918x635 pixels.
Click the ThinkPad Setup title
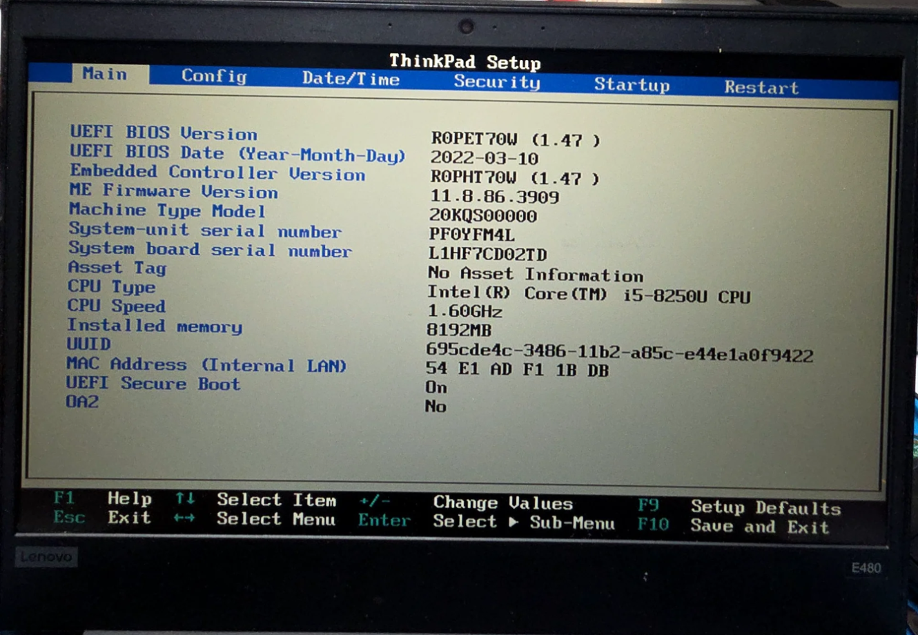pyautogui.click(x=465, y=61)
